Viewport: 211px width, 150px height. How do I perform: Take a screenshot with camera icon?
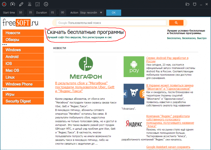click(12, 4)
